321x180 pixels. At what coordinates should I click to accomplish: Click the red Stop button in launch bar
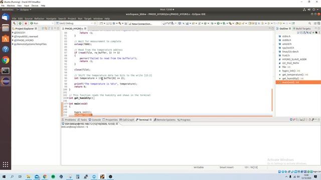point(26,23)
